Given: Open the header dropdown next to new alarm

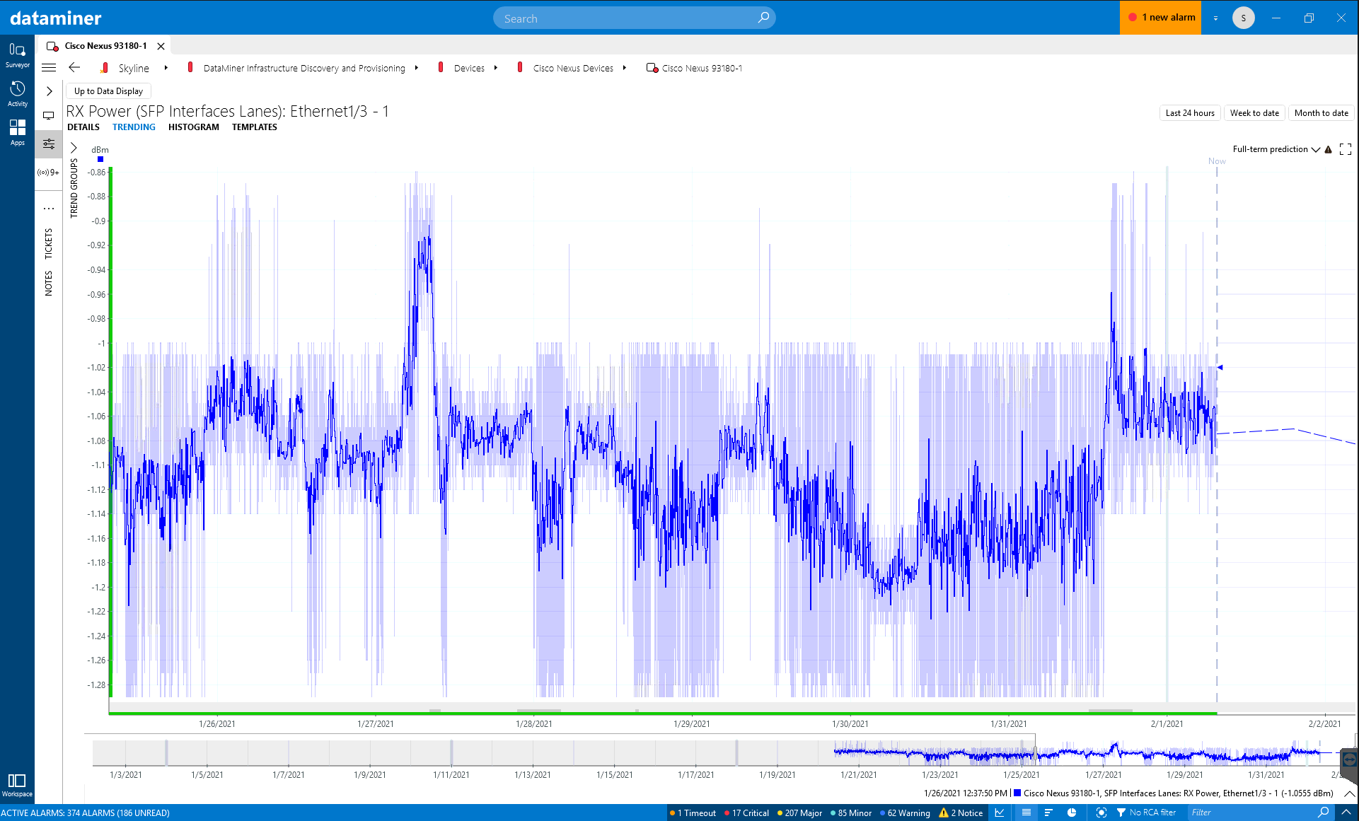Looking at the screenshot, I should 1215,18.
